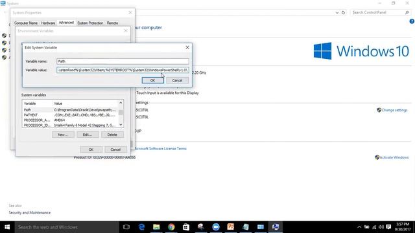Close the System Properties window
The image size is (415, 233).
[x=130, y=12]
